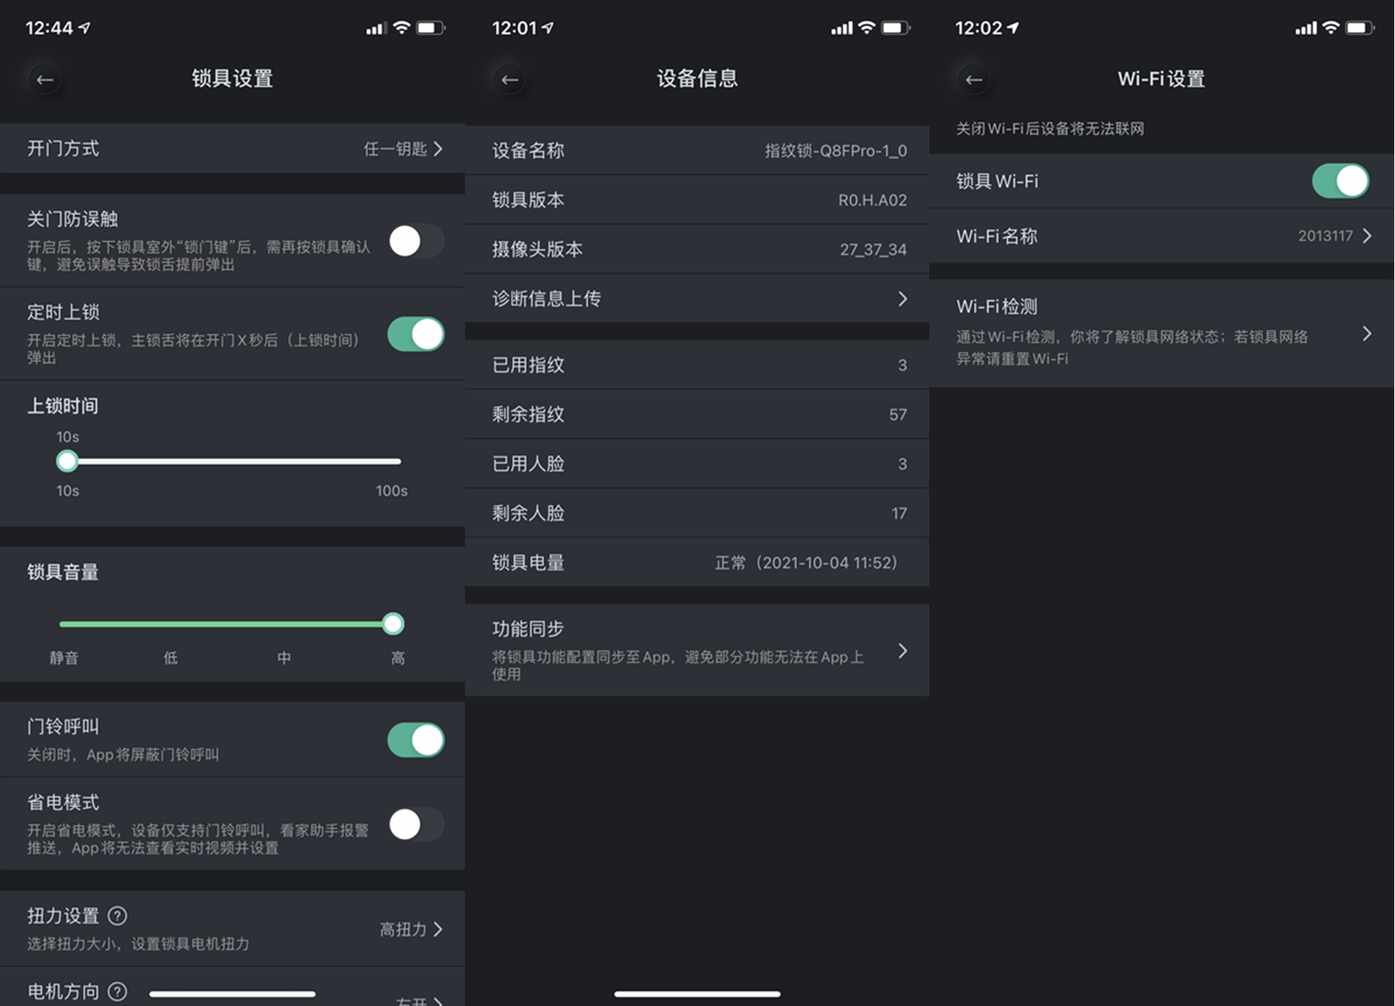
Task: Disable 定时上锁 switch
Action: [x=416, y=334]
